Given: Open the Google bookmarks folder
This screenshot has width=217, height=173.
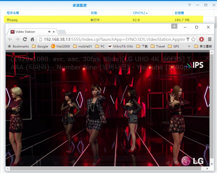Looking at the screenshot, I should coord(40,46).
